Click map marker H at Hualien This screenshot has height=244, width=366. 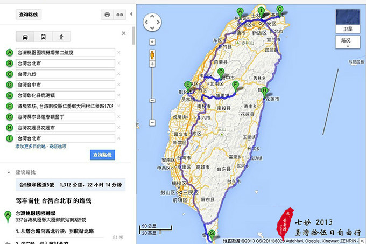point(264,92)
